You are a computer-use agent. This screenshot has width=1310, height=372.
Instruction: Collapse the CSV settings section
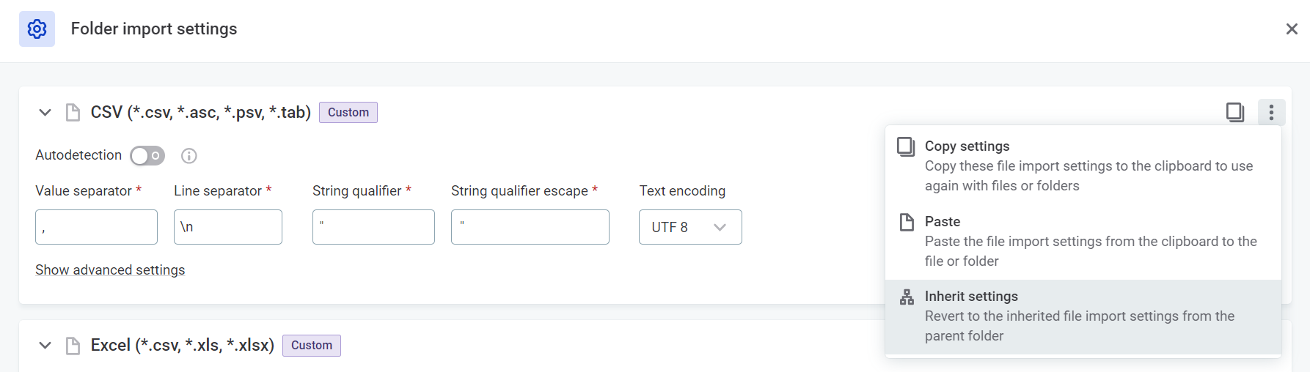45,112
